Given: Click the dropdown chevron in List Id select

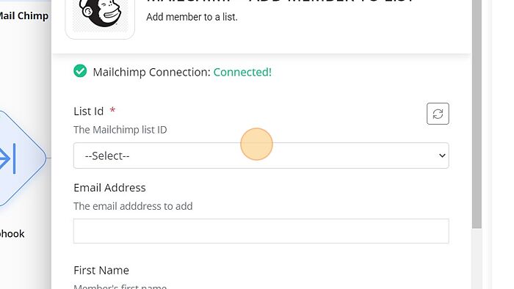Looking at the screenshot, I should click(x=442, y=156).
